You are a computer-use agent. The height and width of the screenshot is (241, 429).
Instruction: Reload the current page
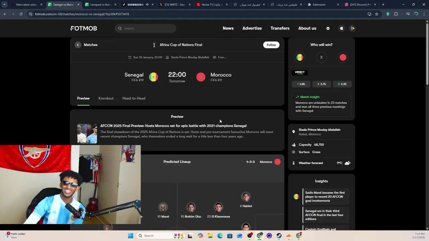point(21,14)
